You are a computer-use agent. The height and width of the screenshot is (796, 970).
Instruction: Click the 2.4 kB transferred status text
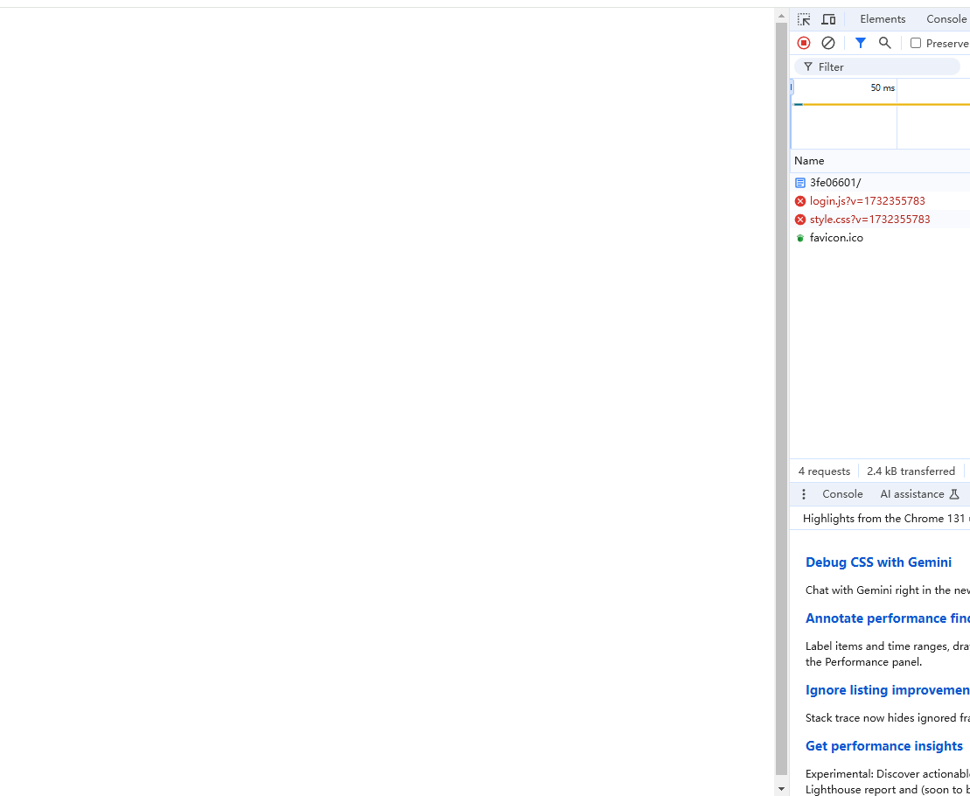coord(911,471)
